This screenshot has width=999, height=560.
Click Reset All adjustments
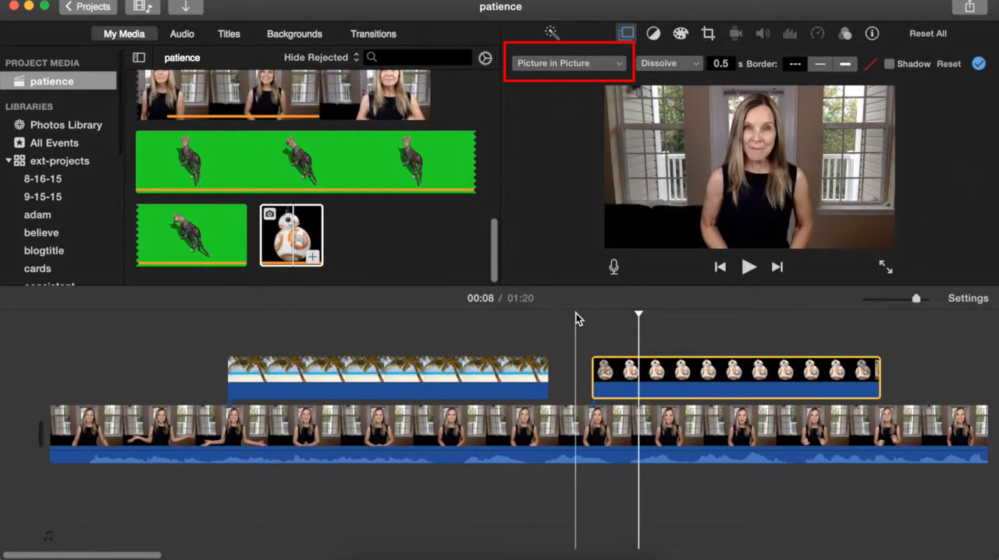(928, 34)
